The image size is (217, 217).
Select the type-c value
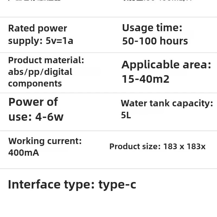117,184
